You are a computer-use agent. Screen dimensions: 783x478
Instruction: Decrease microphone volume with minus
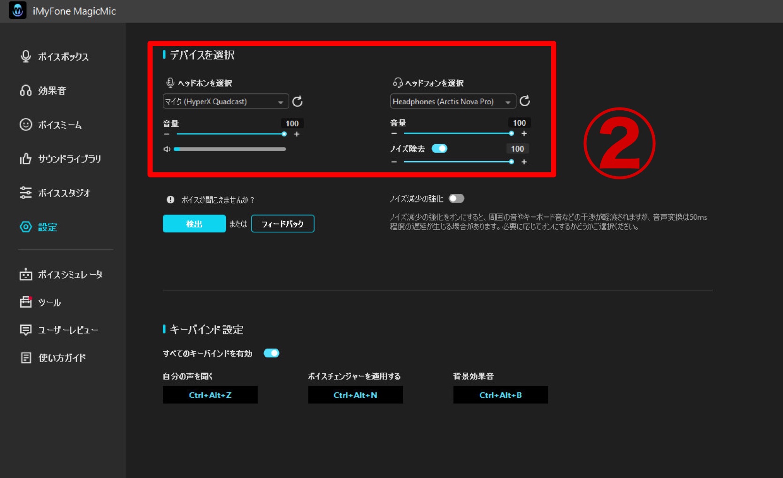tap(167, 134)
